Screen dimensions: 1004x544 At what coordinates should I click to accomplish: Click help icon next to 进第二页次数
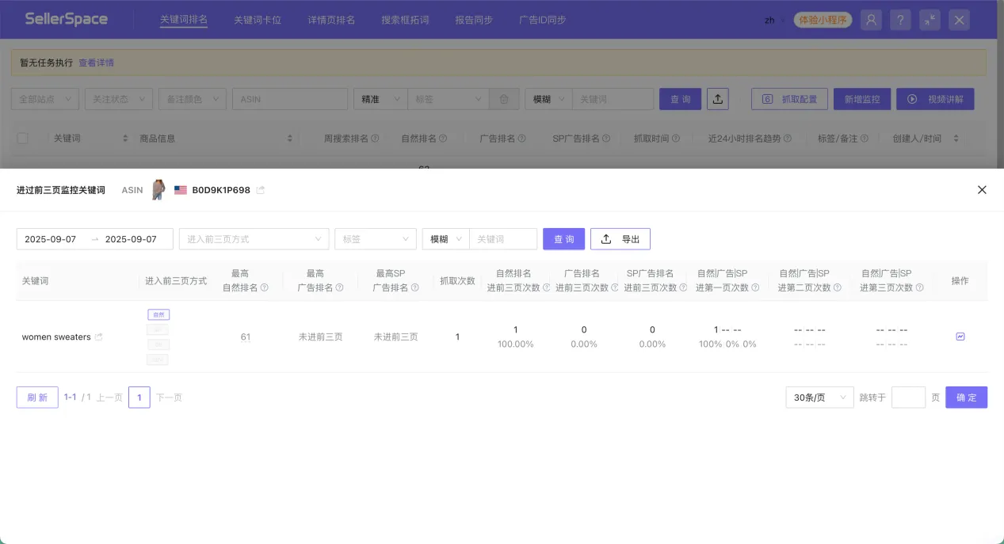[x=838, y=287]
